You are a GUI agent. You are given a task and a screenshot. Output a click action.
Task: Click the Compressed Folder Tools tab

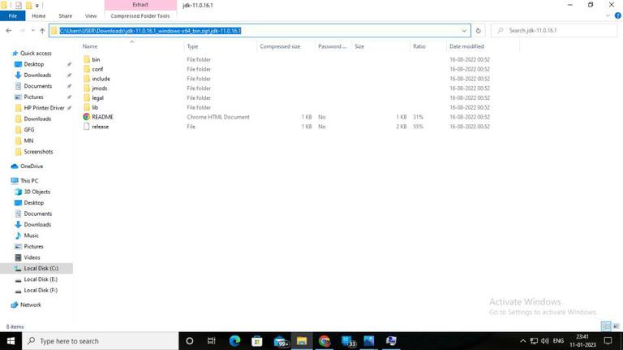(140, 16)
